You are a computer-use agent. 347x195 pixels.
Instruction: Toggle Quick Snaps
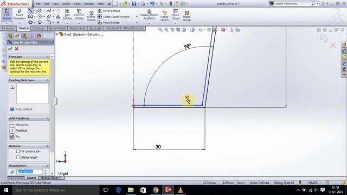point(176,15)
